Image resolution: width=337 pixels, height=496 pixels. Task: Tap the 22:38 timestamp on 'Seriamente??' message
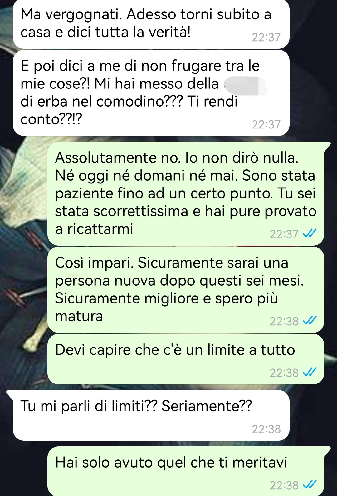coord(266,429)
